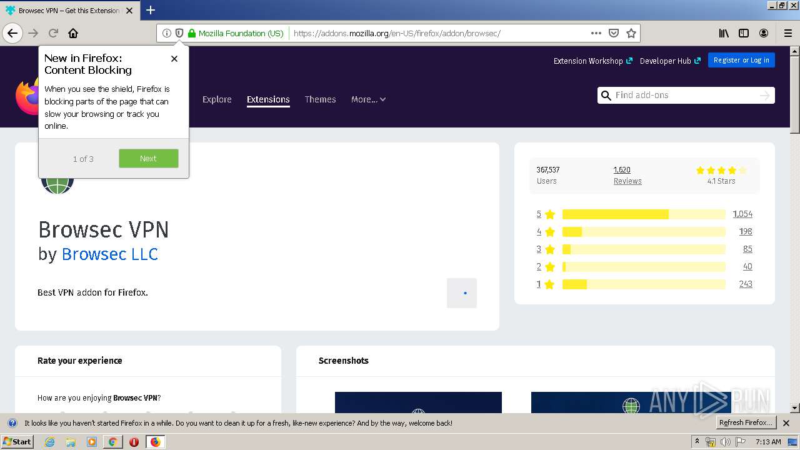Save page to Pocket icon
The image size is (800, 450).
coord(614,33)
